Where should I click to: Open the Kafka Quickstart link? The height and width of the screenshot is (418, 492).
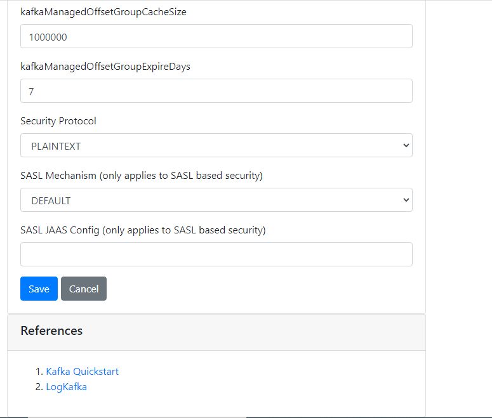82,372
